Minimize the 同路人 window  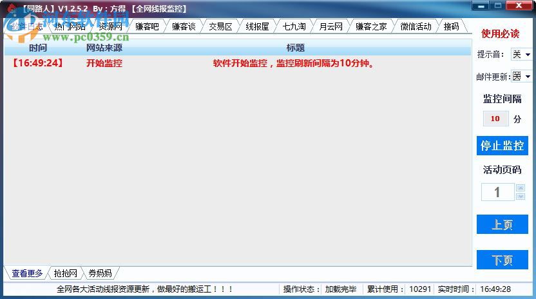coord(481,5)
